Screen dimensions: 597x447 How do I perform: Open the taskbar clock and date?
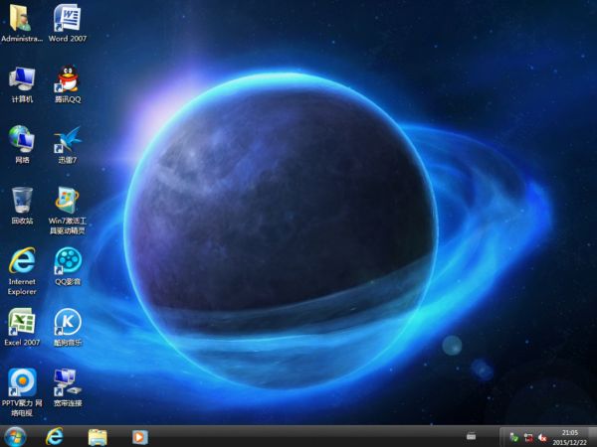click(x=570, y=436)
